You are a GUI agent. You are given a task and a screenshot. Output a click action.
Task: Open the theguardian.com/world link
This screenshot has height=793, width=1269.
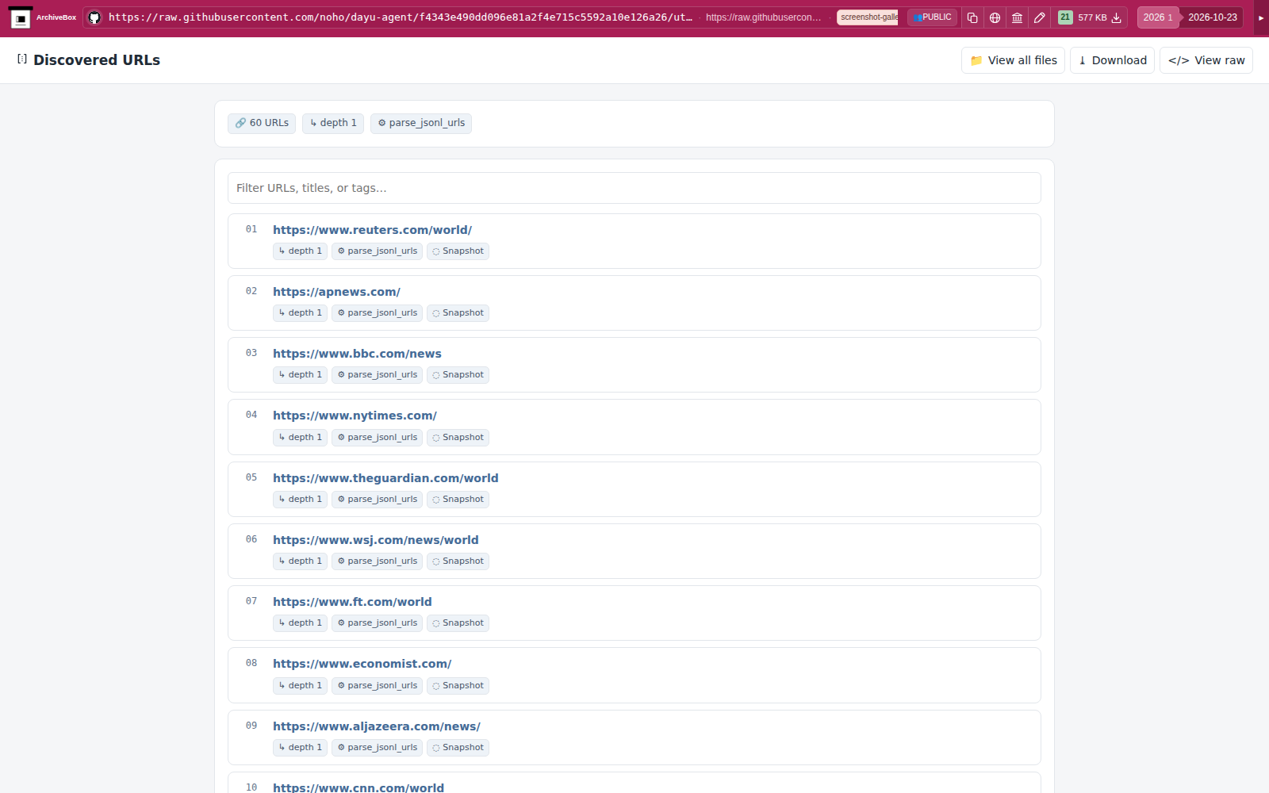[385, 478]
